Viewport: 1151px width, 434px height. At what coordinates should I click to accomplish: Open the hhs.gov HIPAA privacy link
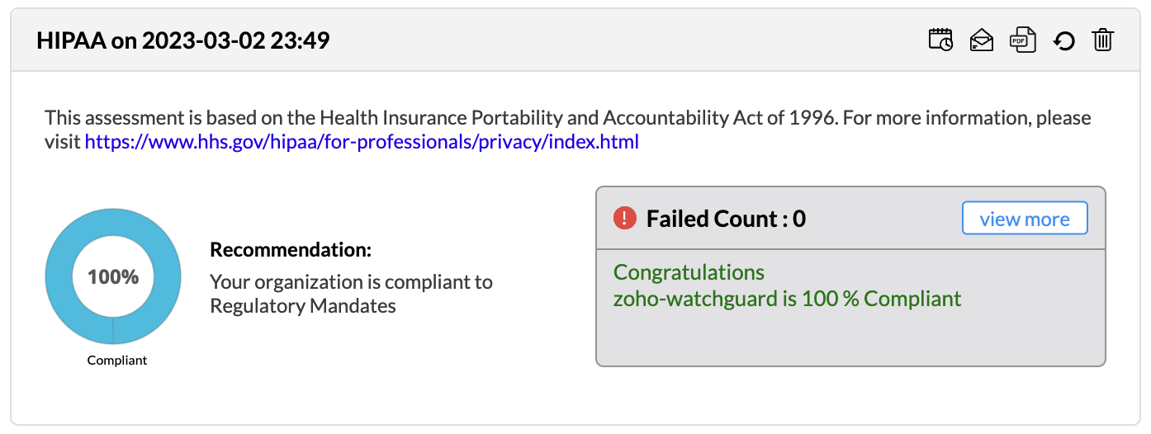pyautogui.click(x=362, y=142)
